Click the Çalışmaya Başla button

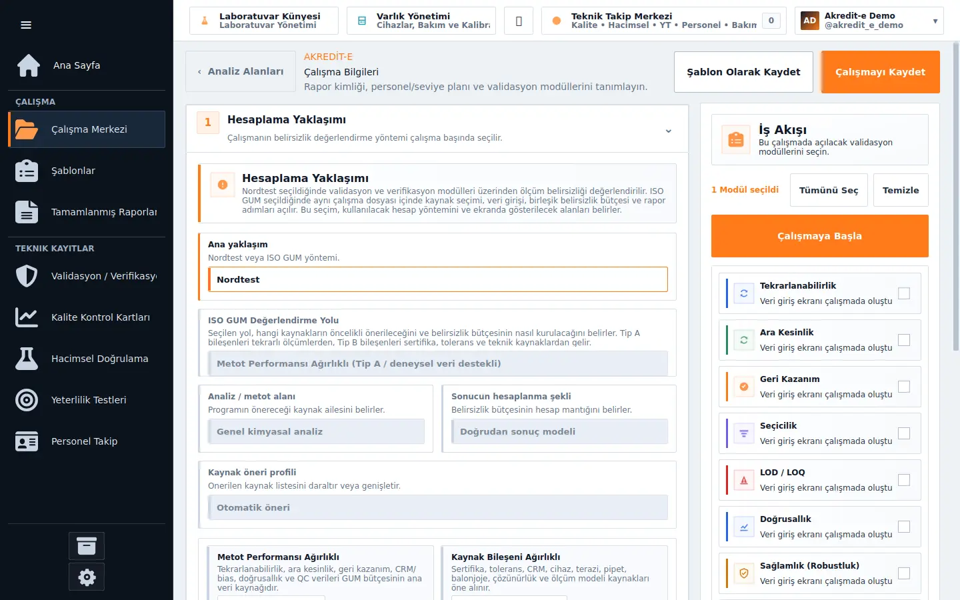[x=819, y=236]
